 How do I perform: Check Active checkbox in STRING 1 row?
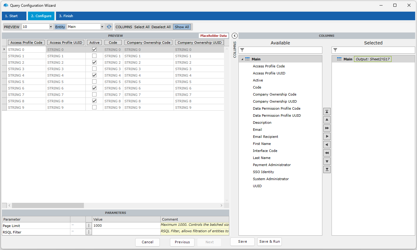tap(94, 56)
